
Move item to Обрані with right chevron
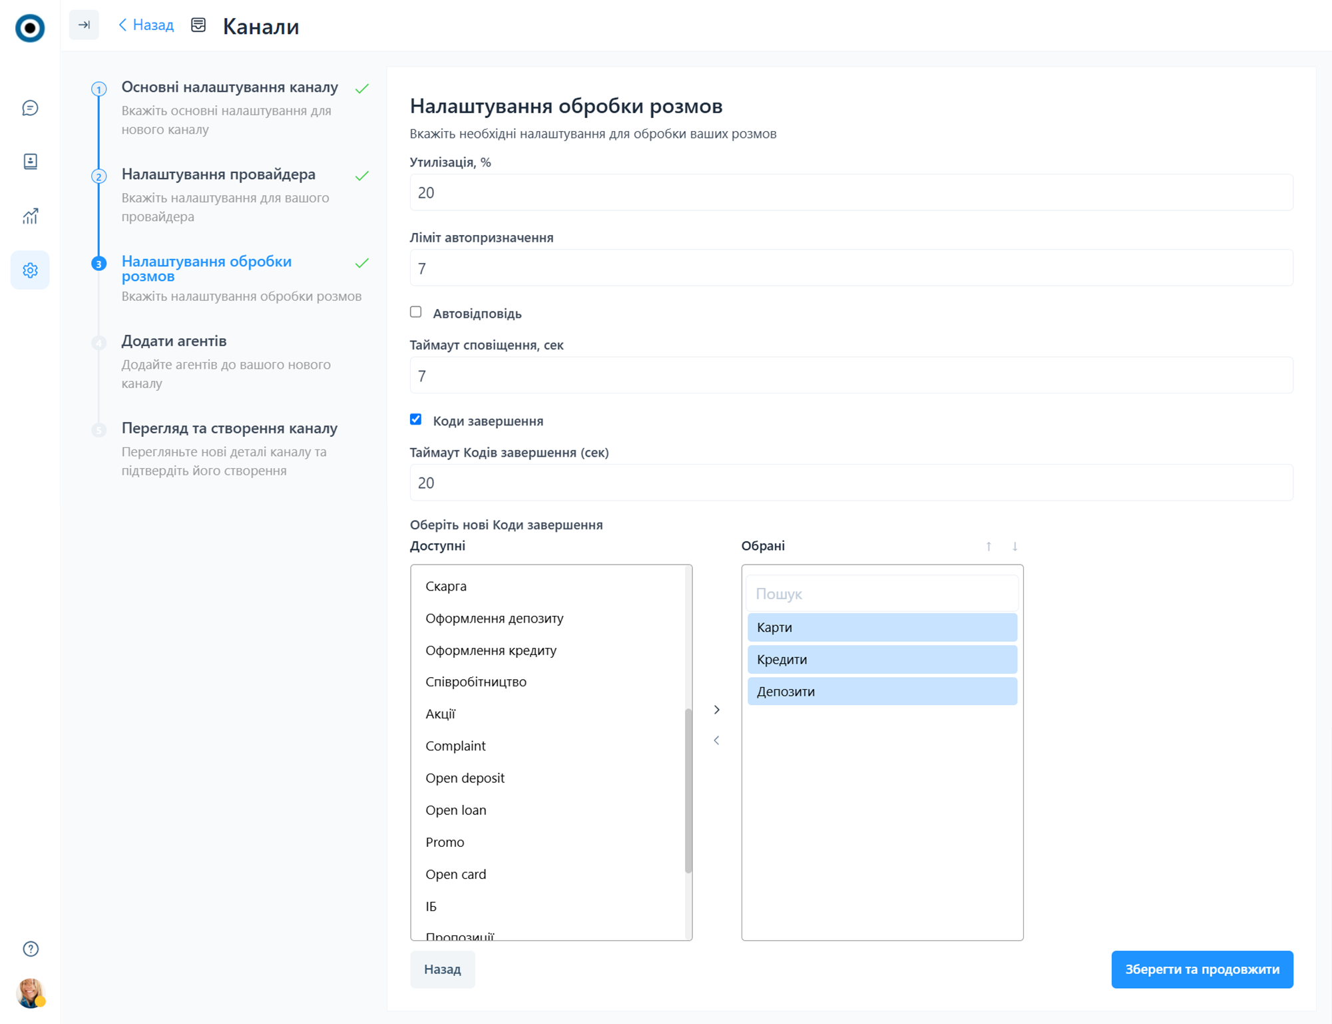717,710
